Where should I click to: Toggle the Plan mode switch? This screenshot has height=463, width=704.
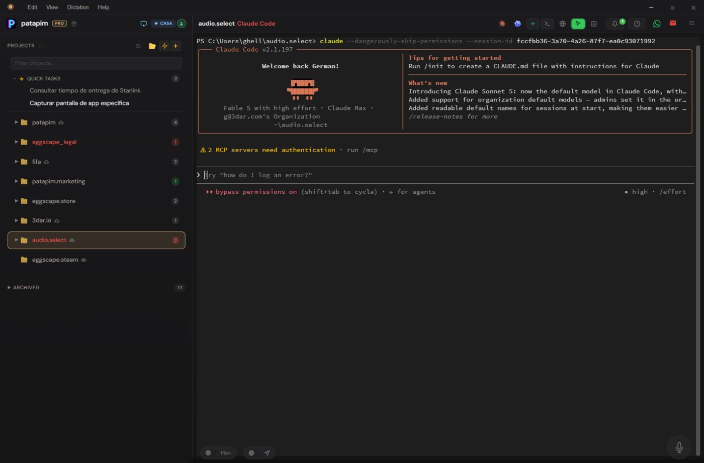pos(218,453)
